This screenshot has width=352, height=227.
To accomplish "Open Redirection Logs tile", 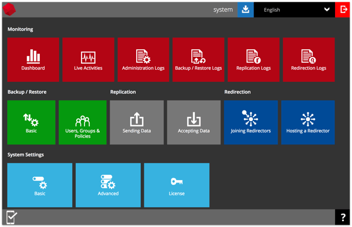I will (x=309, y=60).
